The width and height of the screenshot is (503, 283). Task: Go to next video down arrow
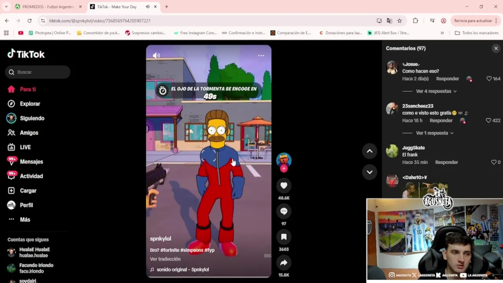[369, 172]
